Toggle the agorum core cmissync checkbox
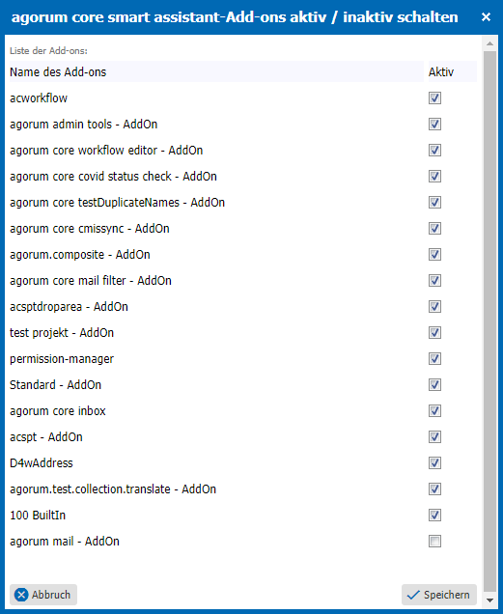 point(434,228)
